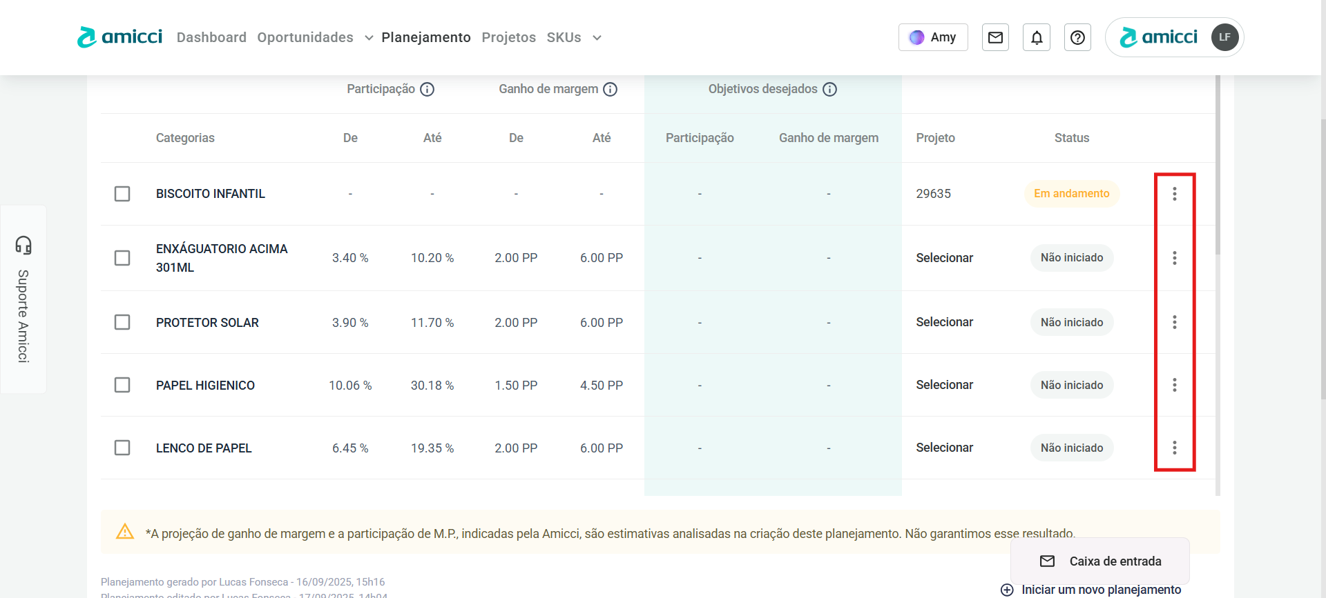The image size is (1326, 598).
Task: Select the PROTETOR SOLAR checkbox
Action: click(122, 322)
